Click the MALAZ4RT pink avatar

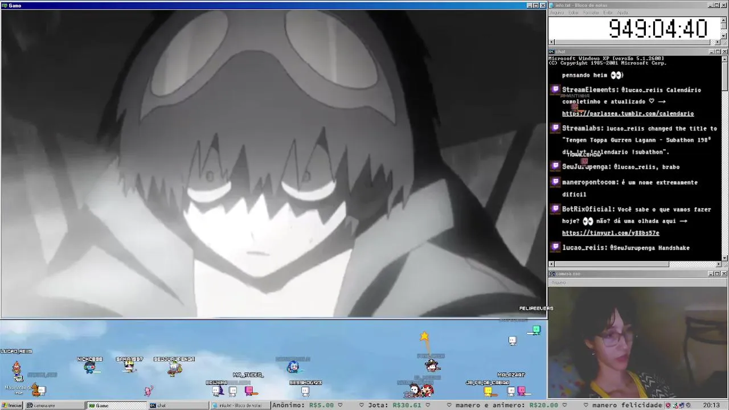[x=521, y=391]
